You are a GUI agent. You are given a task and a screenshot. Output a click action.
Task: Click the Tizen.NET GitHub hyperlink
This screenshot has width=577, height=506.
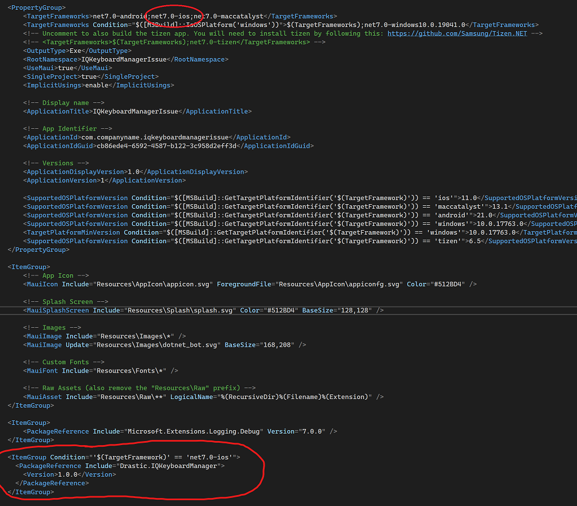pyautogui.click(x=457, y=33)
